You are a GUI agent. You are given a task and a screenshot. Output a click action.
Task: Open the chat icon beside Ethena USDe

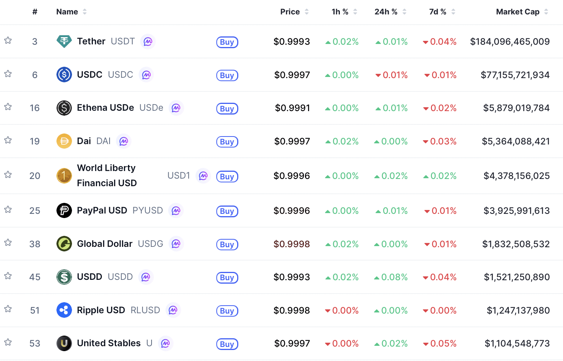click(x=176, y=108)
